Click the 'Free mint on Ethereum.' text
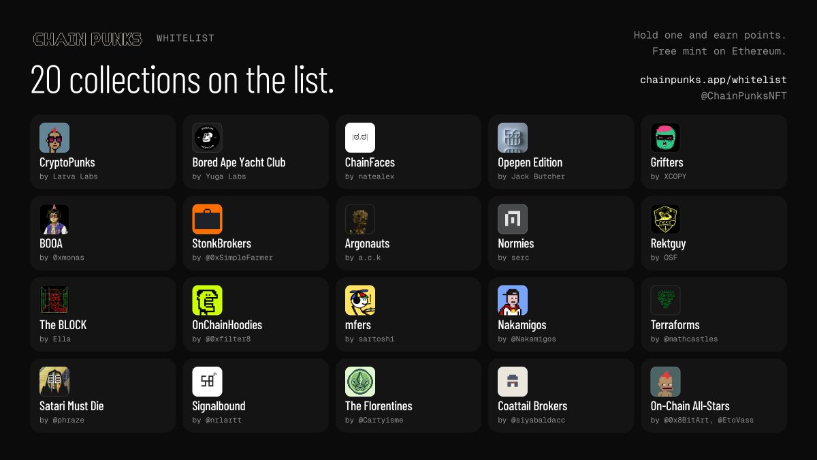The image size is (817, 460). click(x=720, y=51)
